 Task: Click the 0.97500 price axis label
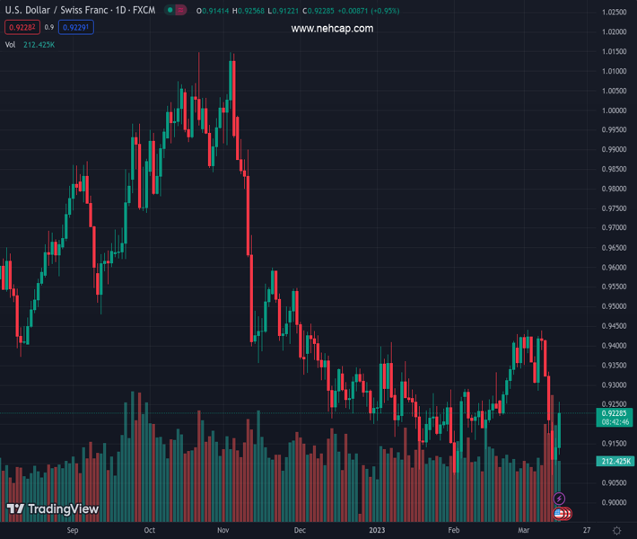click(615, 208)
